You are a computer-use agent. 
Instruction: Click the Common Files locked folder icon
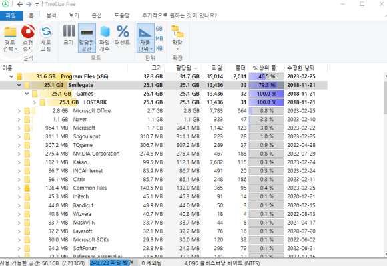[x=27, y=188]
